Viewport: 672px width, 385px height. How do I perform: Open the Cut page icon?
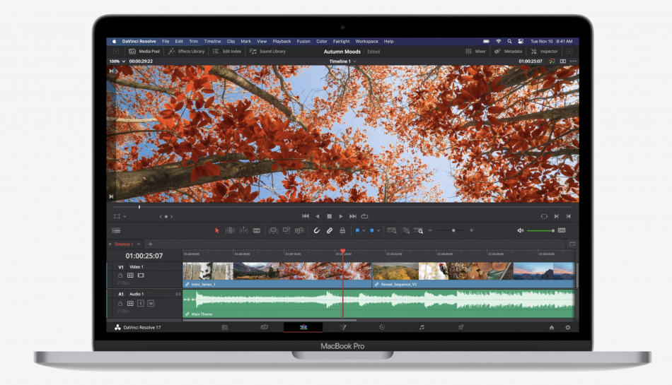[264, 327]
